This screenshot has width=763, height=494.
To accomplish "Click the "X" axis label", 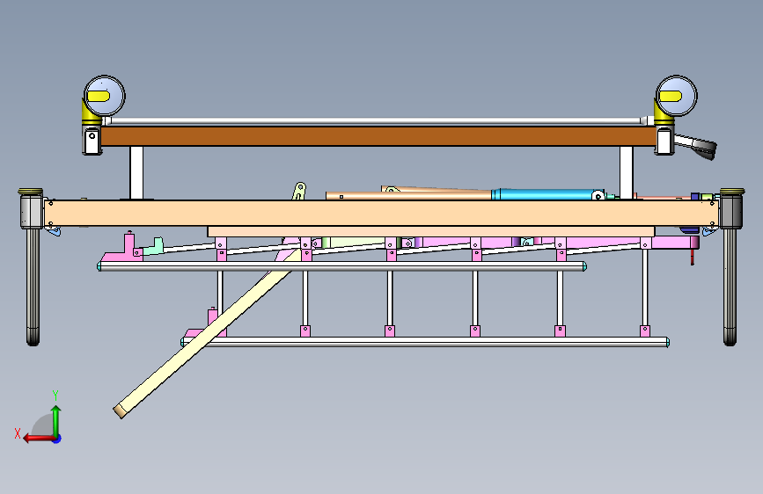I will click(x=18, y=433).
